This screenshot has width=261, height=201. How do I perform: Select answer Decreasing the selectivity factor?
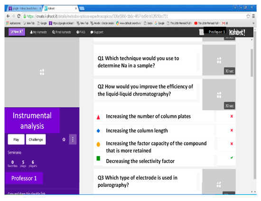pyautogui.click(x=140, y=161)
